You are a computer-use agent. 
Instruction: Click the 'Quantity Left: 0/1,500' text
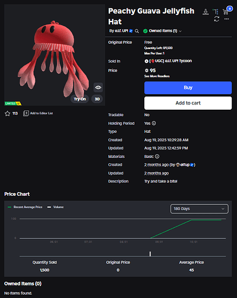point(159,48)
